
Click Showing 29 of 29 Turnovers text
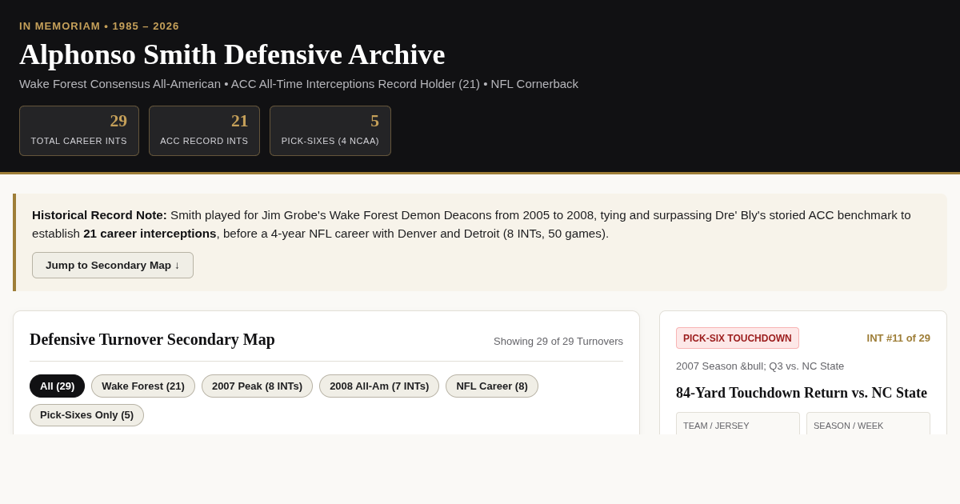pyautogui.click(x=558, y=341)
